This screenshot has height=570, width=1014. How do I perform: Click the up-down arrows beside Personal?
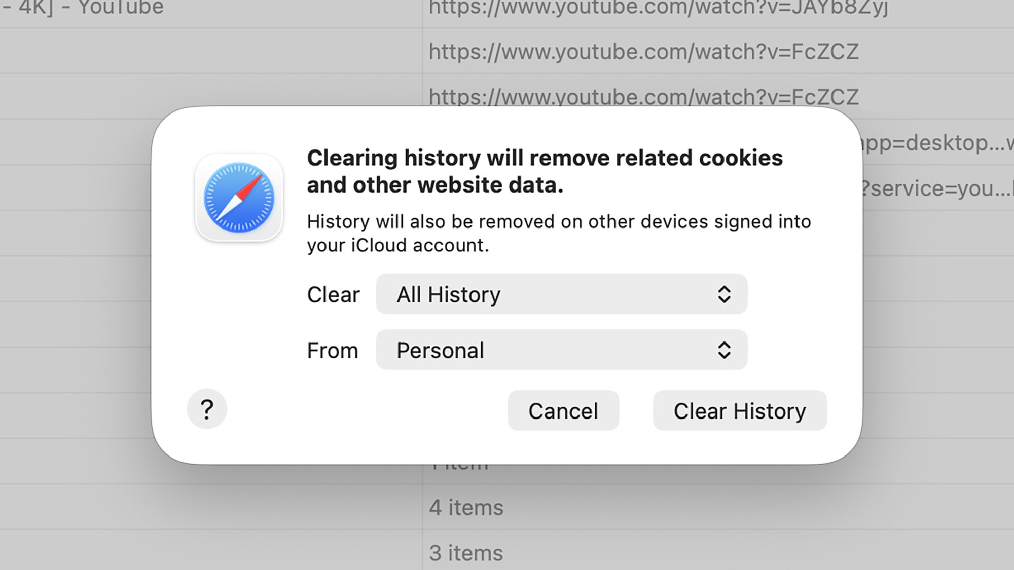point(724,350)
